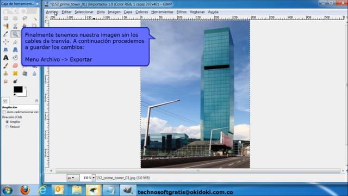Screen dimensions: 348x196
Task: Select the Perspective Clone tool
Action: click(24, 73)
